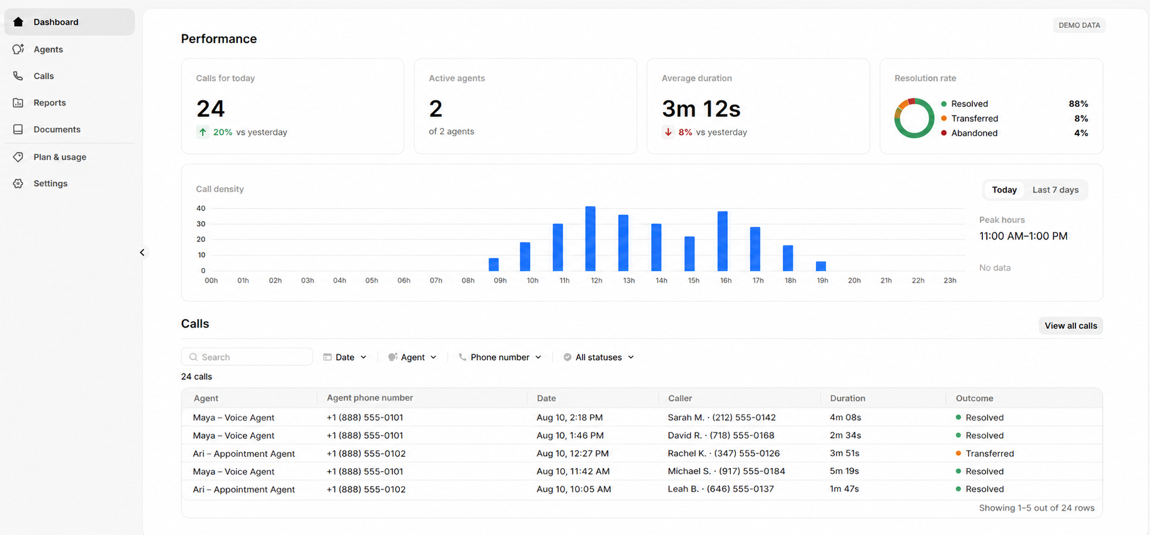Click the Aug 10, 12:27 PM date cell
This screenshot has height=535, width=1150.
[x=572, y=453]
